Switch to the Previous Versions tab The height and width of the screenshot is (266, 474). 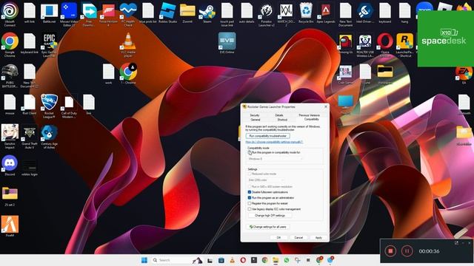[309, 115]
